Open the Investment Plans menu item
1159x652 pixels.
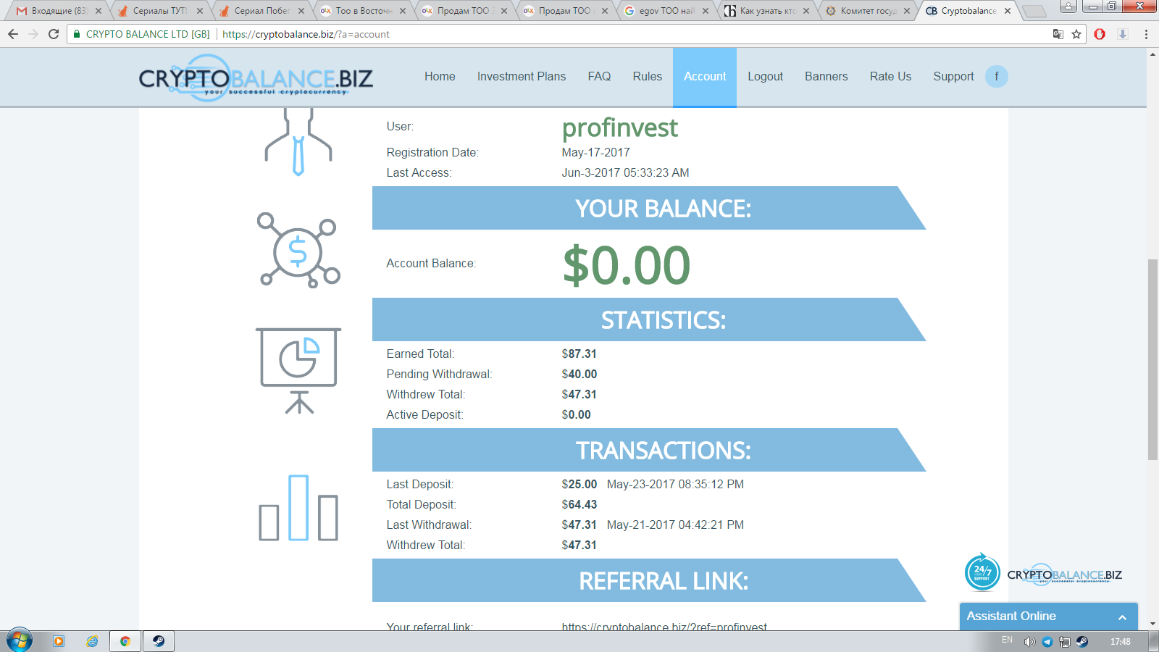[x=521, y=76]
